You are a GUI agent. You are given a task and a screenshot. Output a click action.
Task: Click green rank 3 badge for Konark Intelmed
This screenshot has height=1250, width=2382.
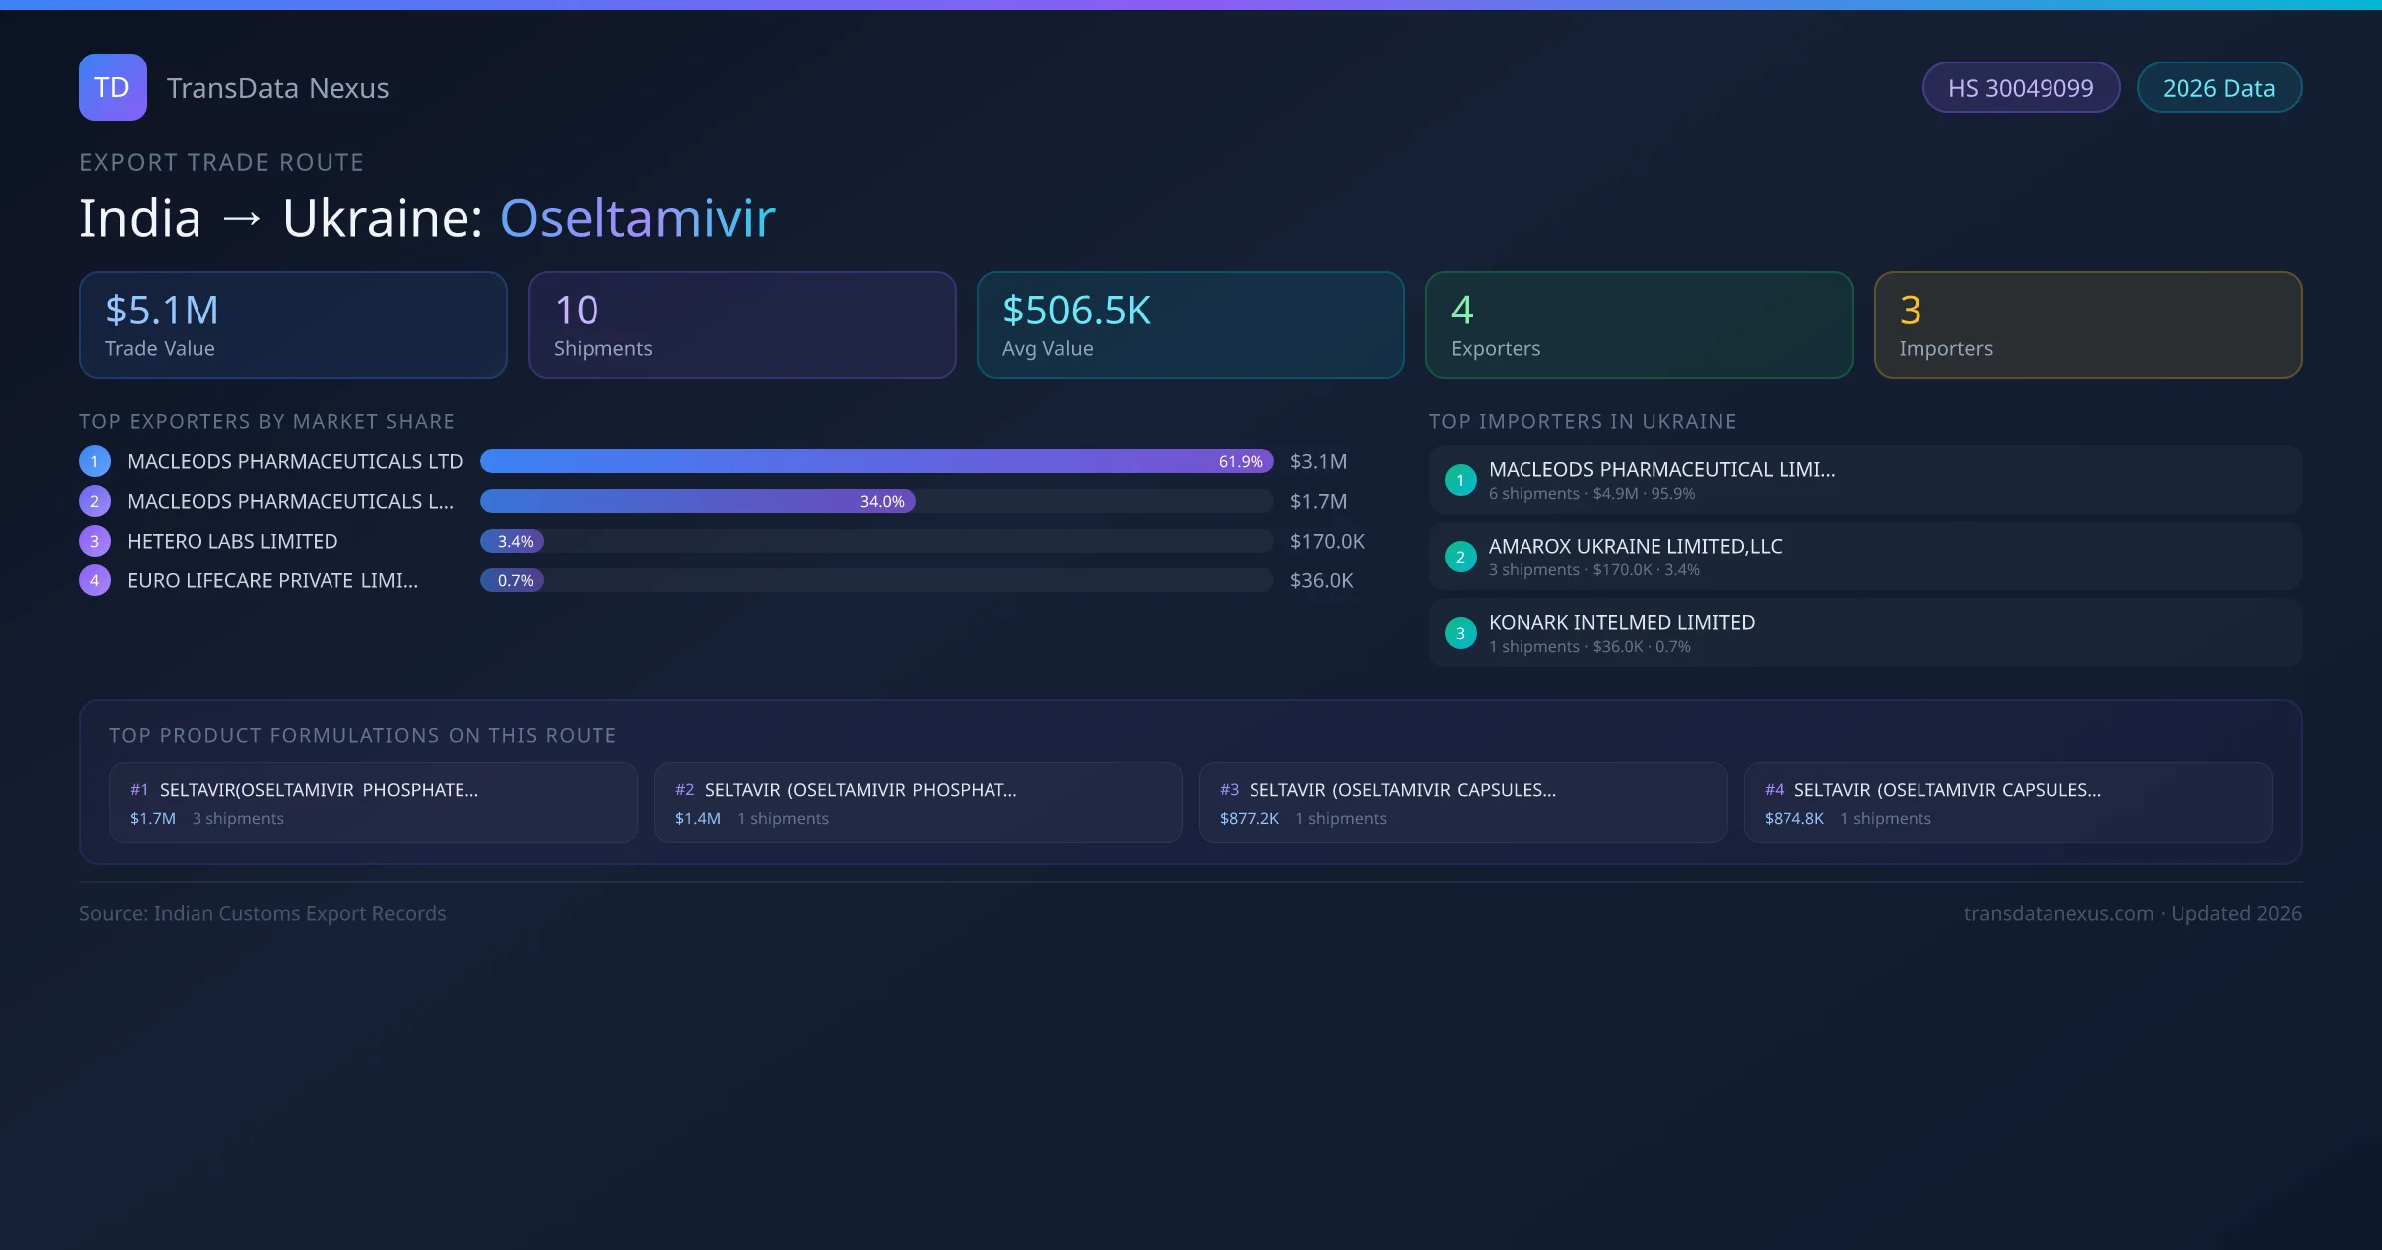point(1460,633)
